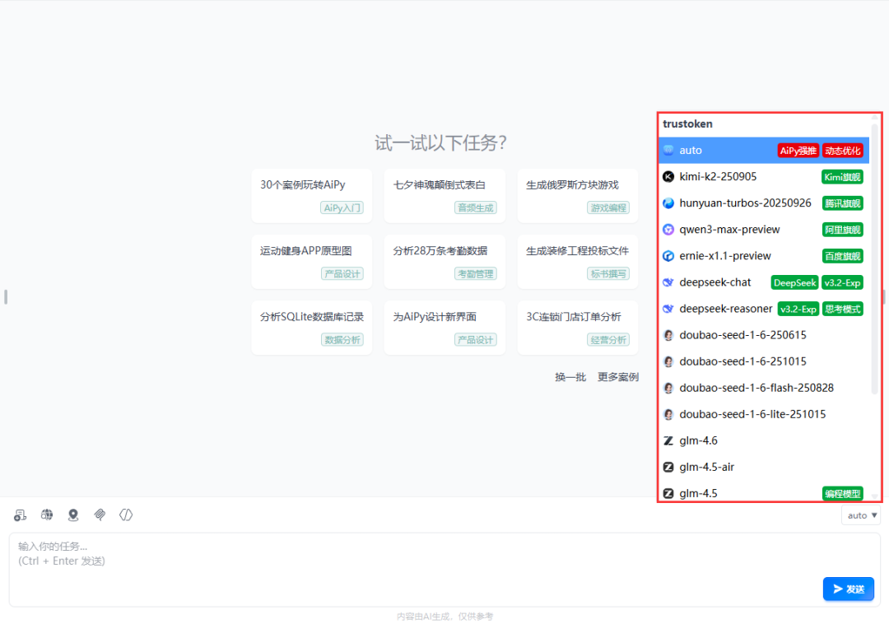Screen dimensions: 889x624
Task: Click the hunyuan-turbos model icon
Action: [668, 203]
